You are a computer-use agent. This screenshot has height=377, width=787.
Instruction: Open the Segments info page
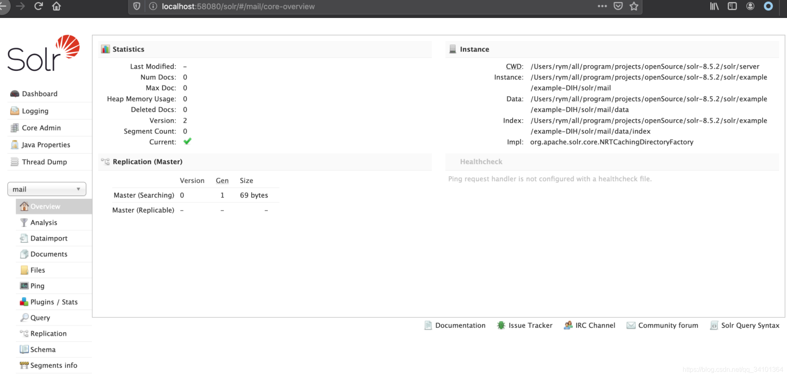[54, 365]
